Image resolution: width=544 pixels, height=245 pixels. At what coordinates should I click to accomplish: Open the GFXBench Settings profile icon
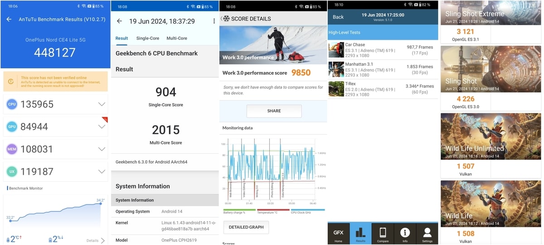(x=427, y=233)
